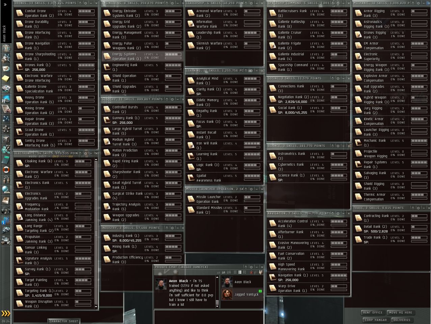Open the headphones jukebox icon in the sidebar

tap(6, 210)
